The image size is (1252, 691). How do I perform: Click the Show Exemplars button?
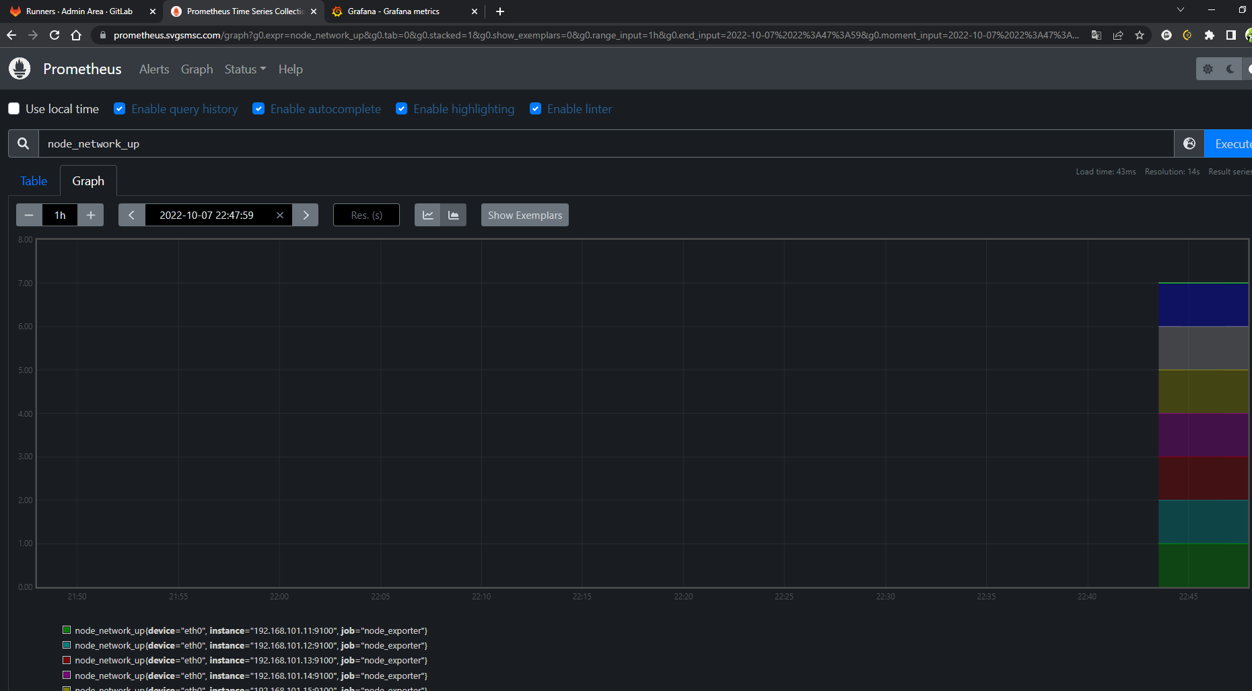pyautogui.click(x=524, y=215)
